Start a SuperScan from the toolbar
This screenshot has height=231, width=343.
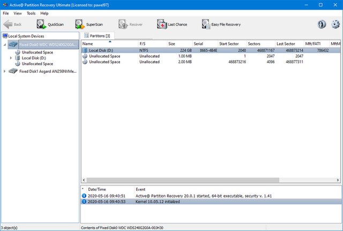tap(80, 24)
